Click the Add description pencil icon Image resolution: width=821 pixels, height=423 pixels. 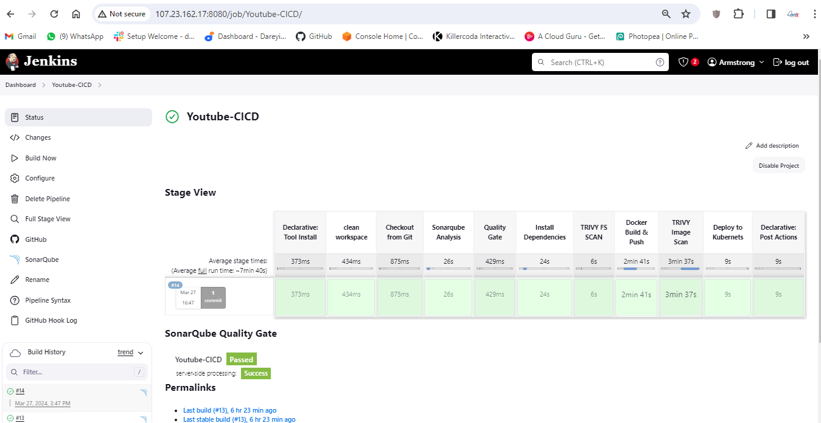[749, 146]
